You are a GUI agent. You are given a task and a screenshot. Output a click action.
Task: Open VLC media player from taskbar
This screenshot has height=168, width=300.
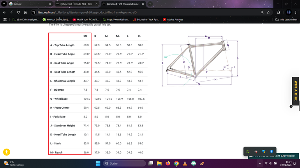pos(185,163)
